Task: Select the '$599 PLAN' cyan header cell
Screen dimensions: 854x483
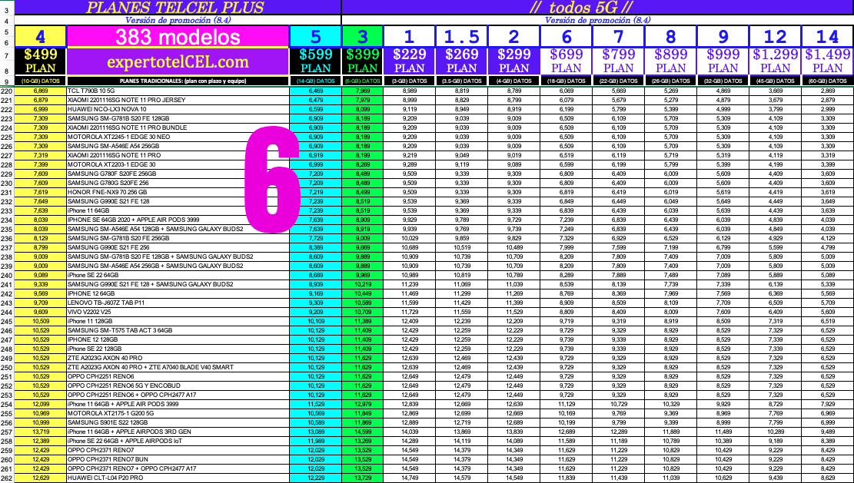Action: tap(316, 62)
